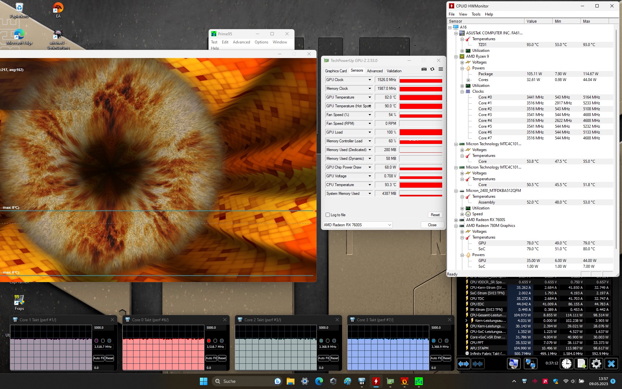Open Tools menu in HWMonitor

pyautogui.click(x=476, y=14)
